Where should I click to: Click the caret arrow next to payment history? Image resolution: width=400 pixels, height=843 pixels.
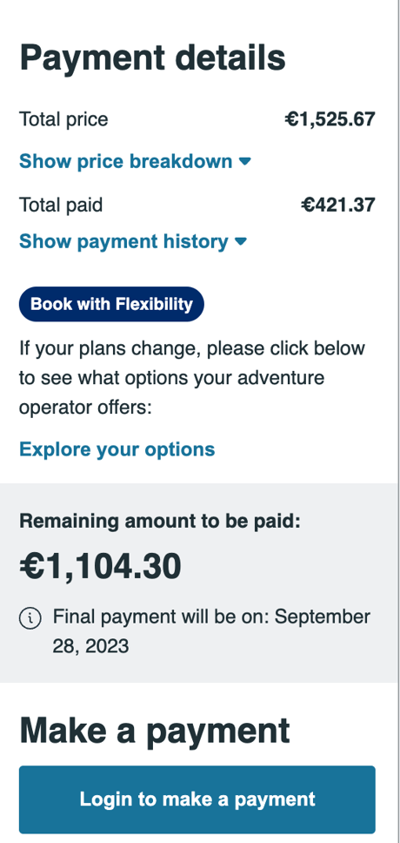(241, 242)
